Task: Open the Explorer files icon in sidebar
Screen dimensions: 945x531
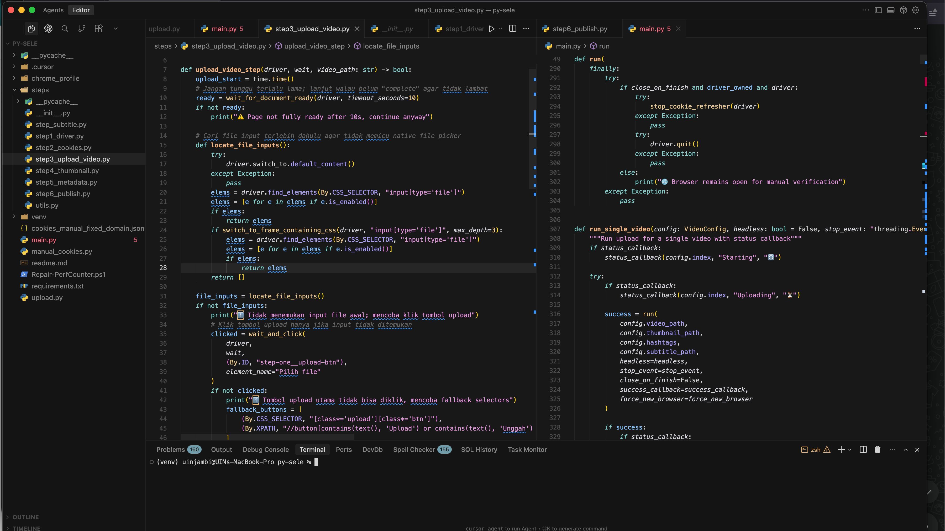Action: point(31,29)
